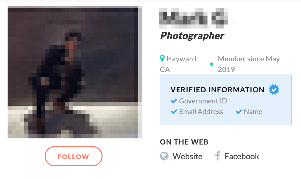Click the globe icon beside Website
Viewport: 301px width, 179px height.
(x=164, y=156)
